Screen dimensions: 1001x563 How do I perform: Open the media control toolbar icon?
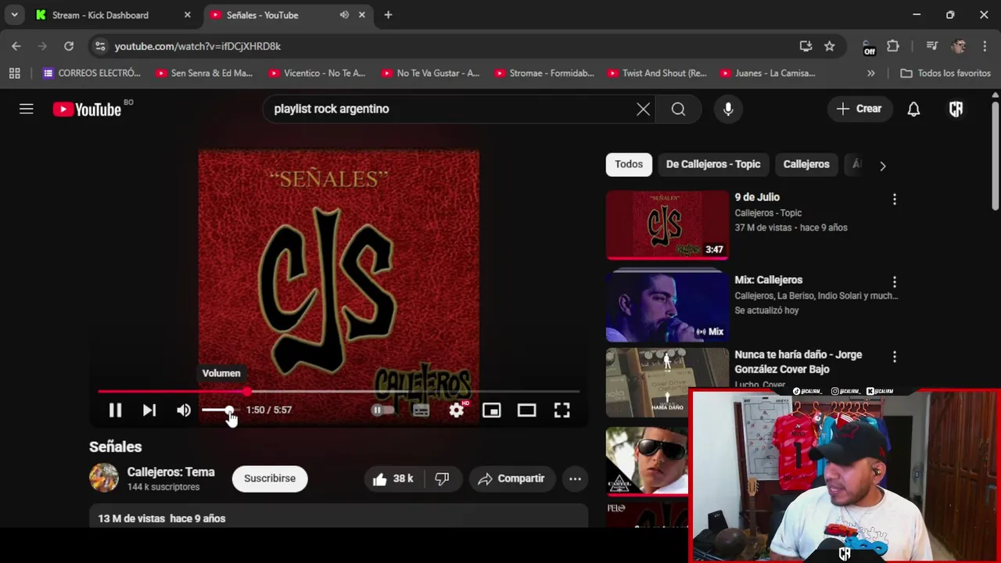pos(931,46)
